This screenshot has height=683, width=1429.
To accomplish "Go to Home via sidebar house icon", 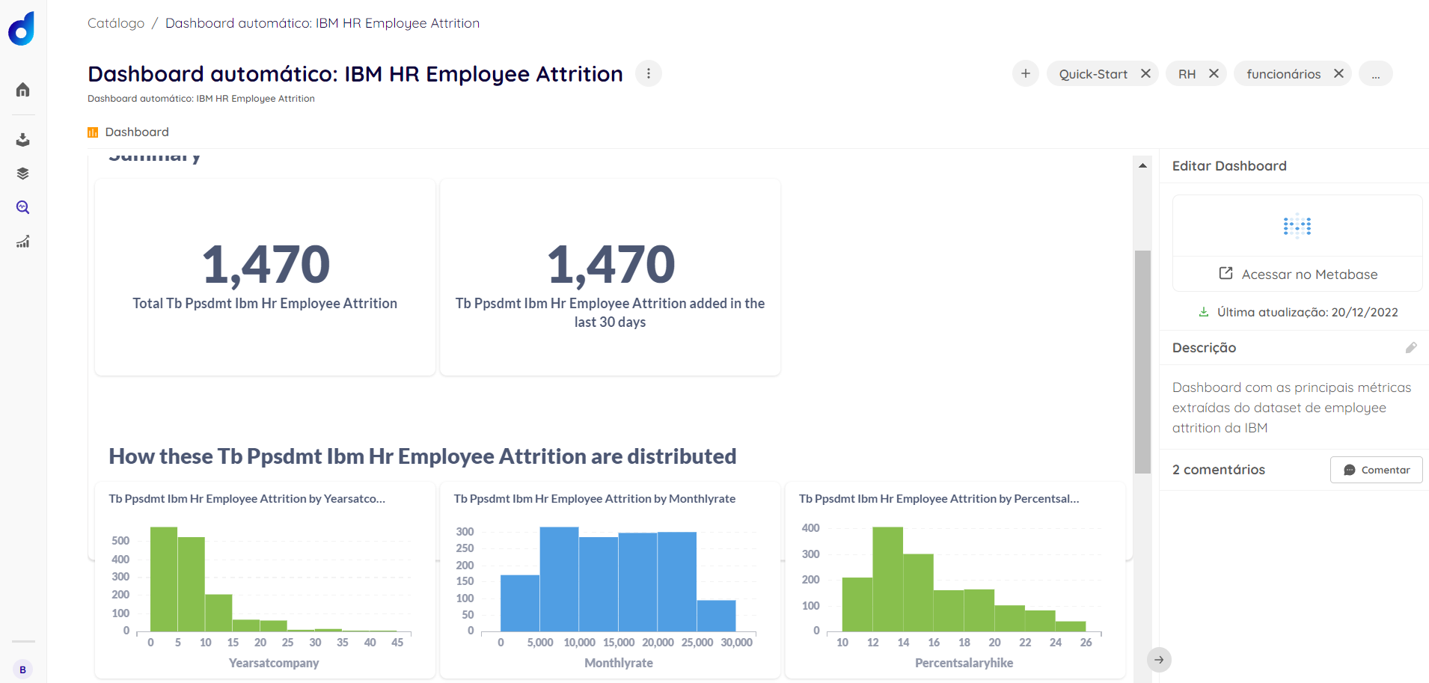I will (23, 90).
